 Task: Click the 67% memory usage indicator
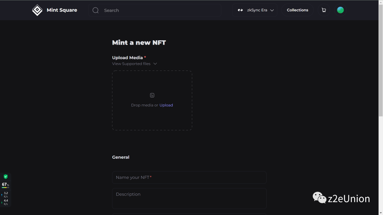pyautogui.click(x=5, y=185)
